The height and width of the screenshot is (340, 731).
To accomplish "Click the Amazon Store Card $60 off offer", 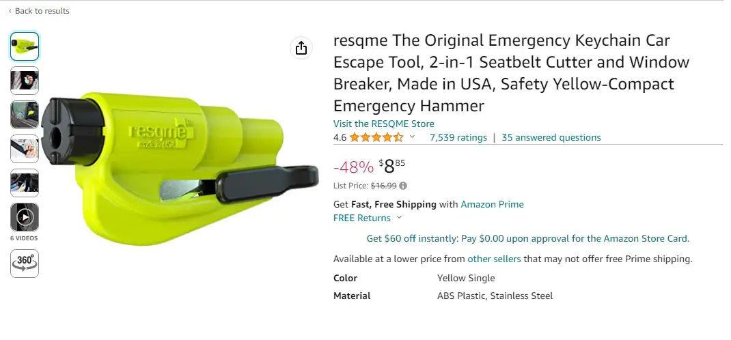I will 527,238.
